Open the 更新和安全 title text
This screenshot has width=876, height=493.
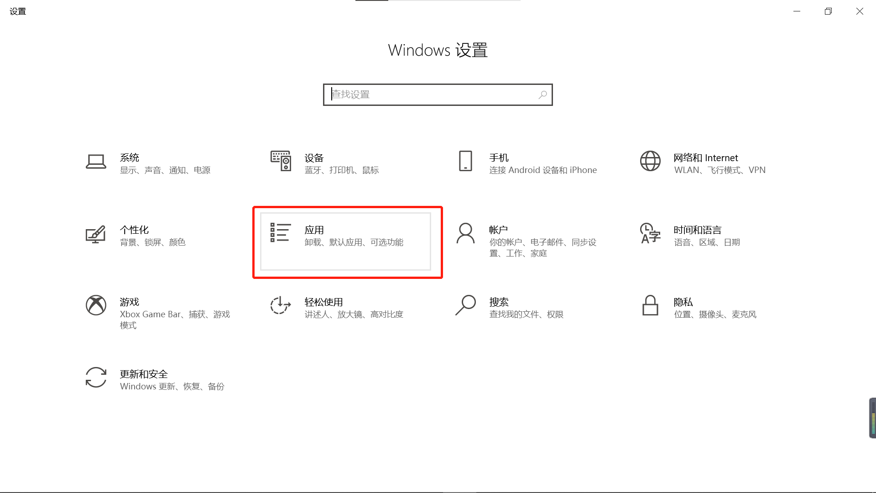(144, 374)
